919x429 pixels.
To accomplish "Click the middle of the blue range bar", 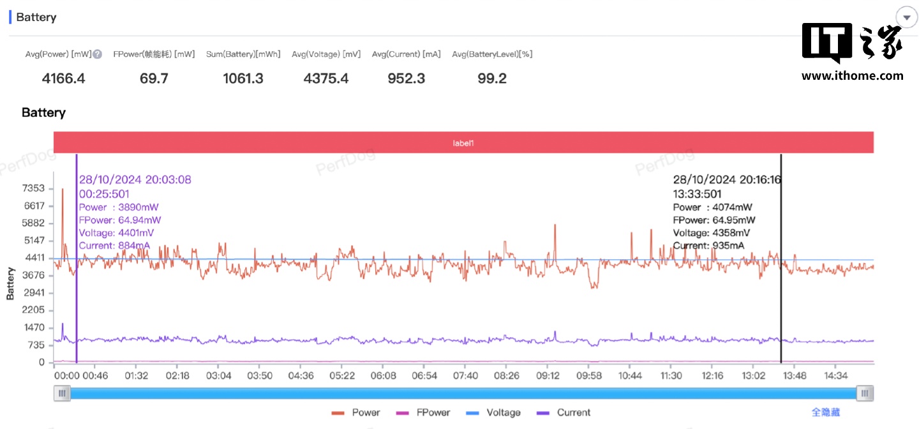I will pos(463,394).
